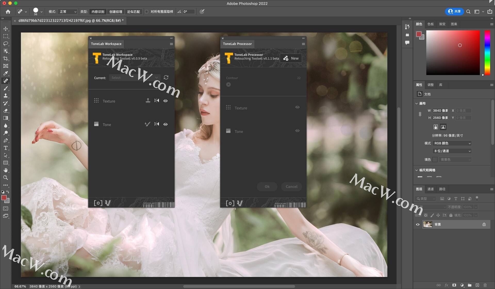
Task: Select the Eyedropper tool
Action: [x=6, y=73]
